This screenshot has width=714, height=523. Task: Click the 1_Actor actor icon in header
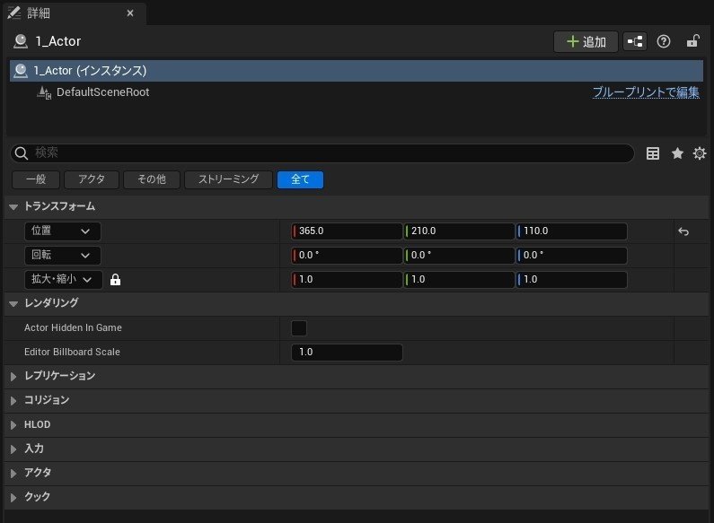(x=21, y=41)
